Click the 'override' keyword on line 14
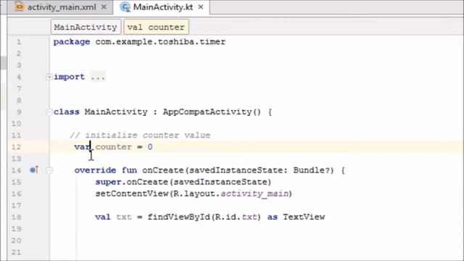This screenshot has width=464, height=261. [x=95, y=170]
